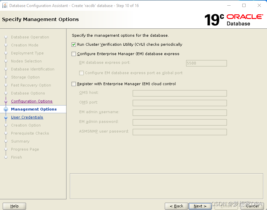The image size is (267, 210).
Task: Open User Credentials step link
Action: pos(27,117)
